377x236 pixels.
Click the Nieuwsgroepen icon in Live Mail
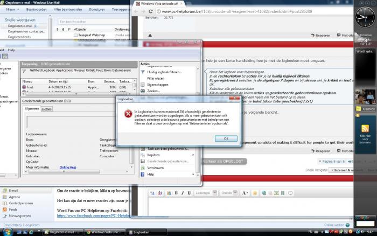pos(4,216)
